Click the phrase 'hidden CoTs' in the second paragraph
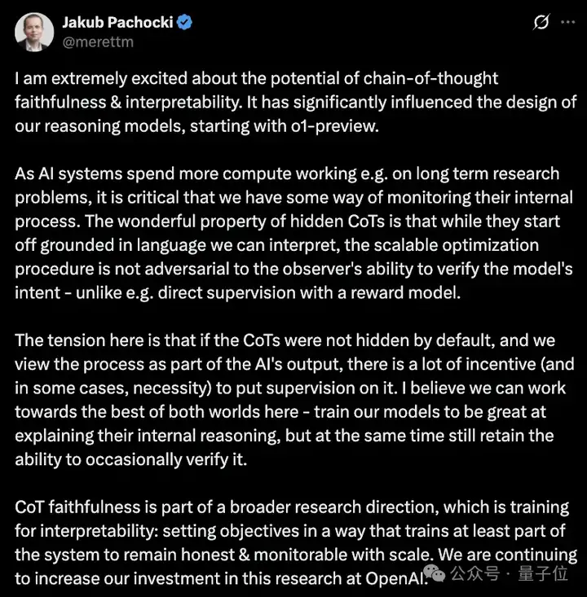 pos(338,222)
